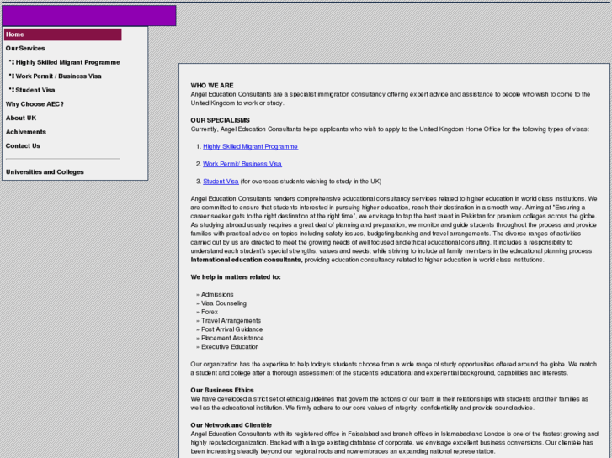
Task: Open Student Visa in the sidebar
Action: tap(35, 90)
